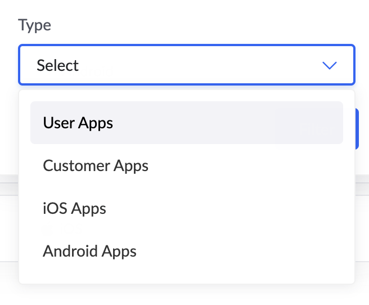Click the word Customer in the options
369x305 pixels.
click(76, 165)
